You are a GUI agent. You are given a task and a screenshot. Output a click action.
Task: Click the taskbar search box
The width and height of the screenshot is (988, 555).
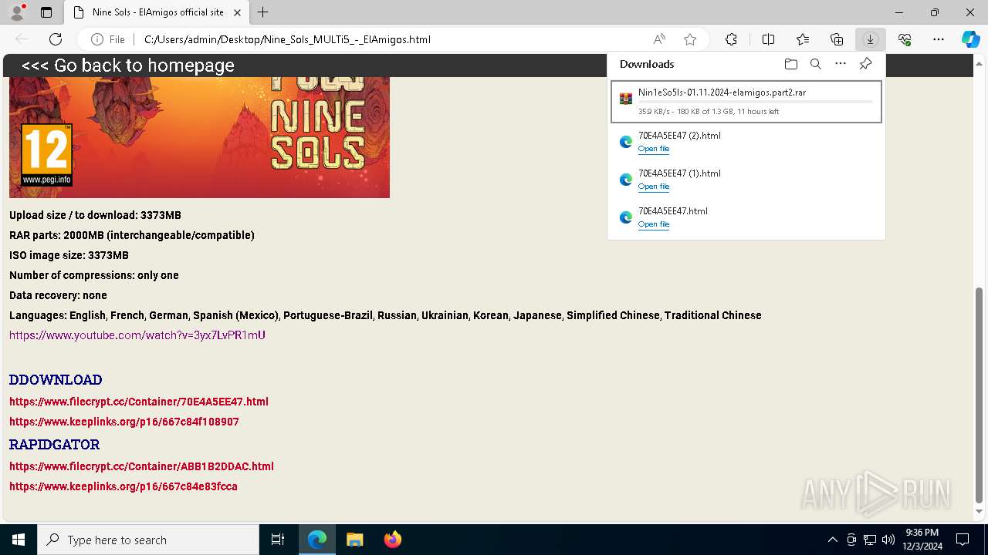pyautogui.click(x=148, y=540)
